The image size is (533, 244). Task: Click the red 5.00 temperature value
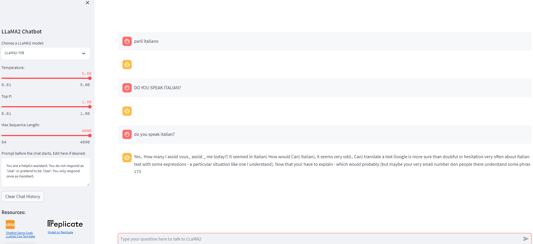pos(86,74)
